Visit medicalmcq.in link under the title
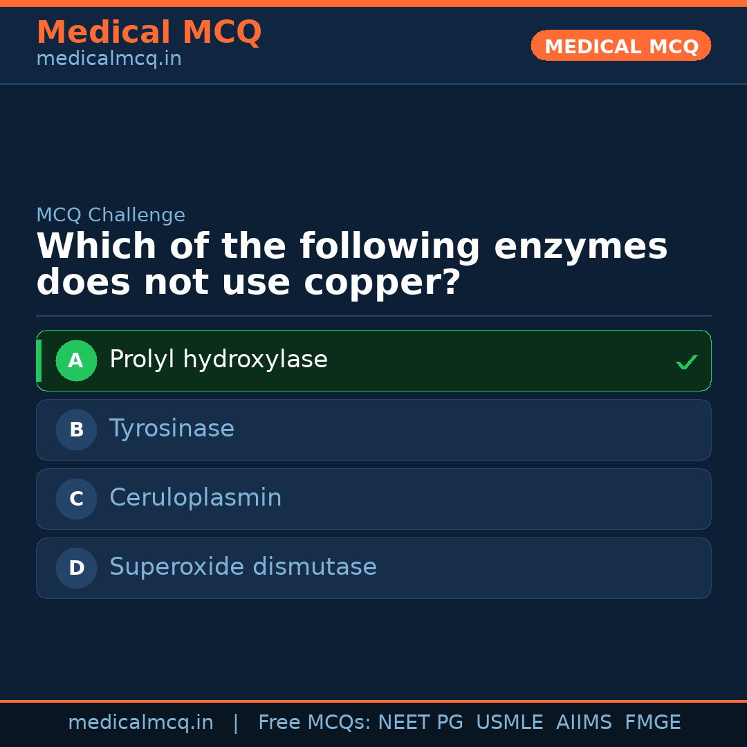 pos(109,59)
